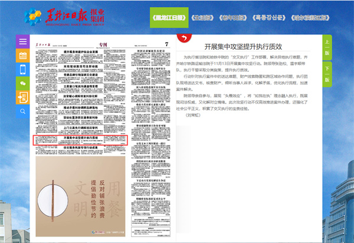Open search with the magnifier icon
This screenshot has height=243, width=354.
click(x=23, y=112)
